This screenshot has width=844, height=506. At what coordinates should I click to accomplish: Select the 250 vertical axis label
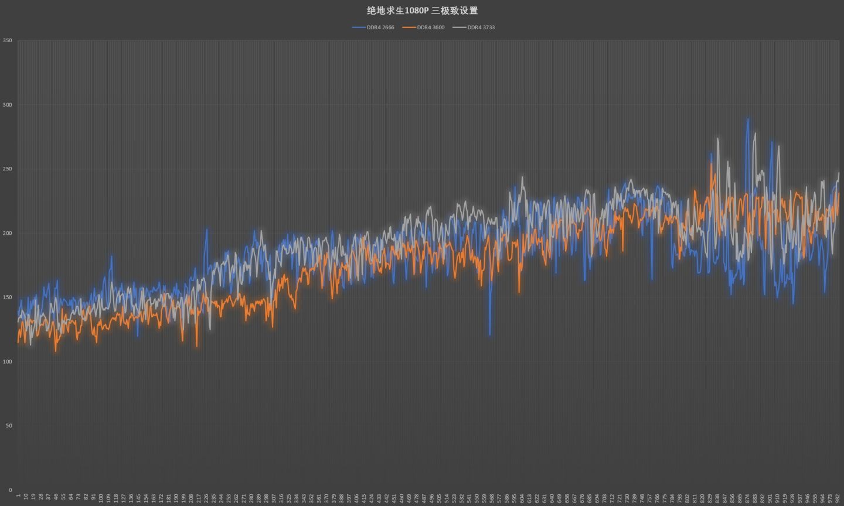click(x=7, y=169)
